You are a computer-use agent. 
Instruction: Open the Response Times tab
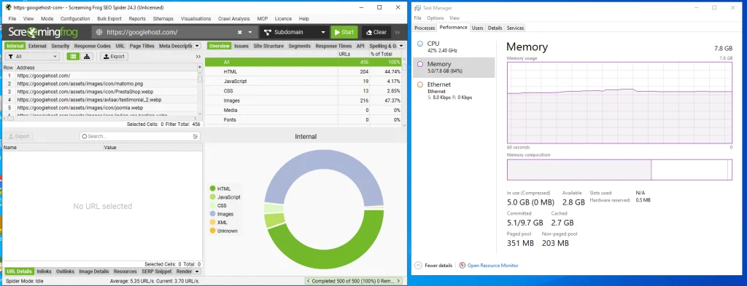pyautogui.click(x=333, y=46)
